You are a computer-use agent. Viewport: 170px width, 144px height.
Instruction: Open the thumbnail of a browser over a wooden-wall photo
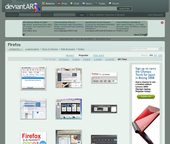coord(69,78)
